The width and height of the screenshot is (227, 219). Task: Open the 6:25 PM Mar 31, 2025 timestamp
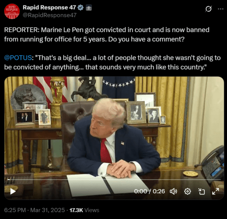point(35,210)
